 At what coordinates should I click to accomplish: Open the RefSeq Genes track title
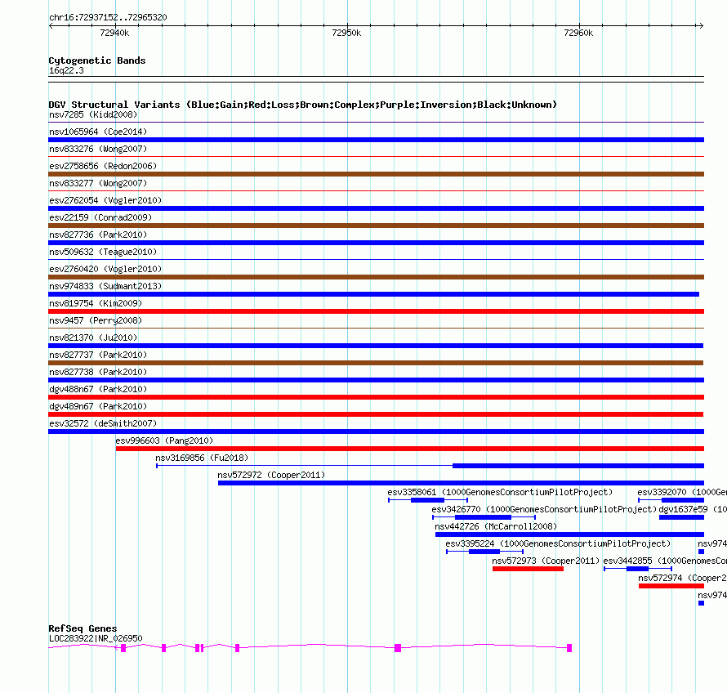coord(83,628)
